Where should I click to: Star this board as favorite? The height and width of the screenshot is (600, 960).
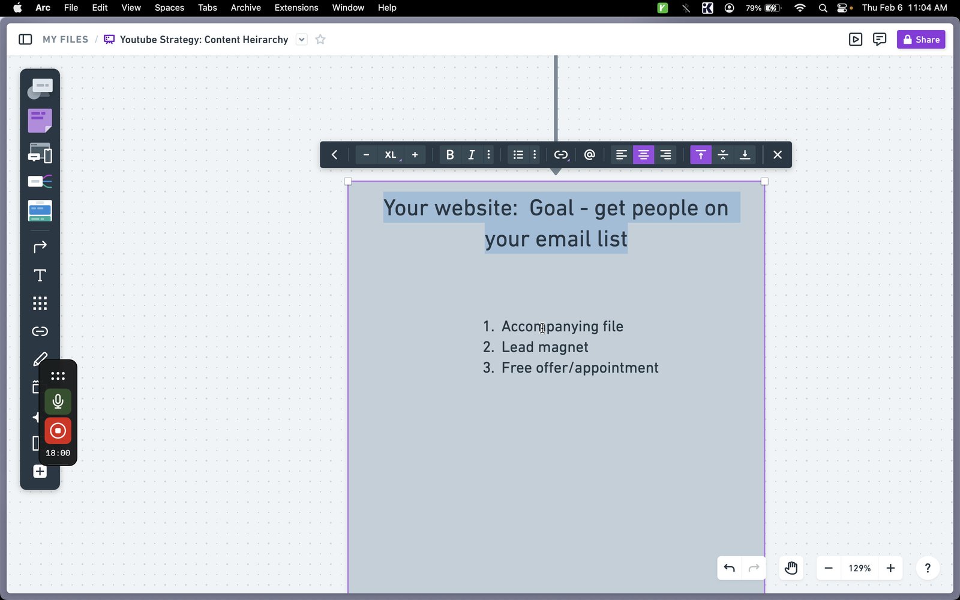point(320,40)
